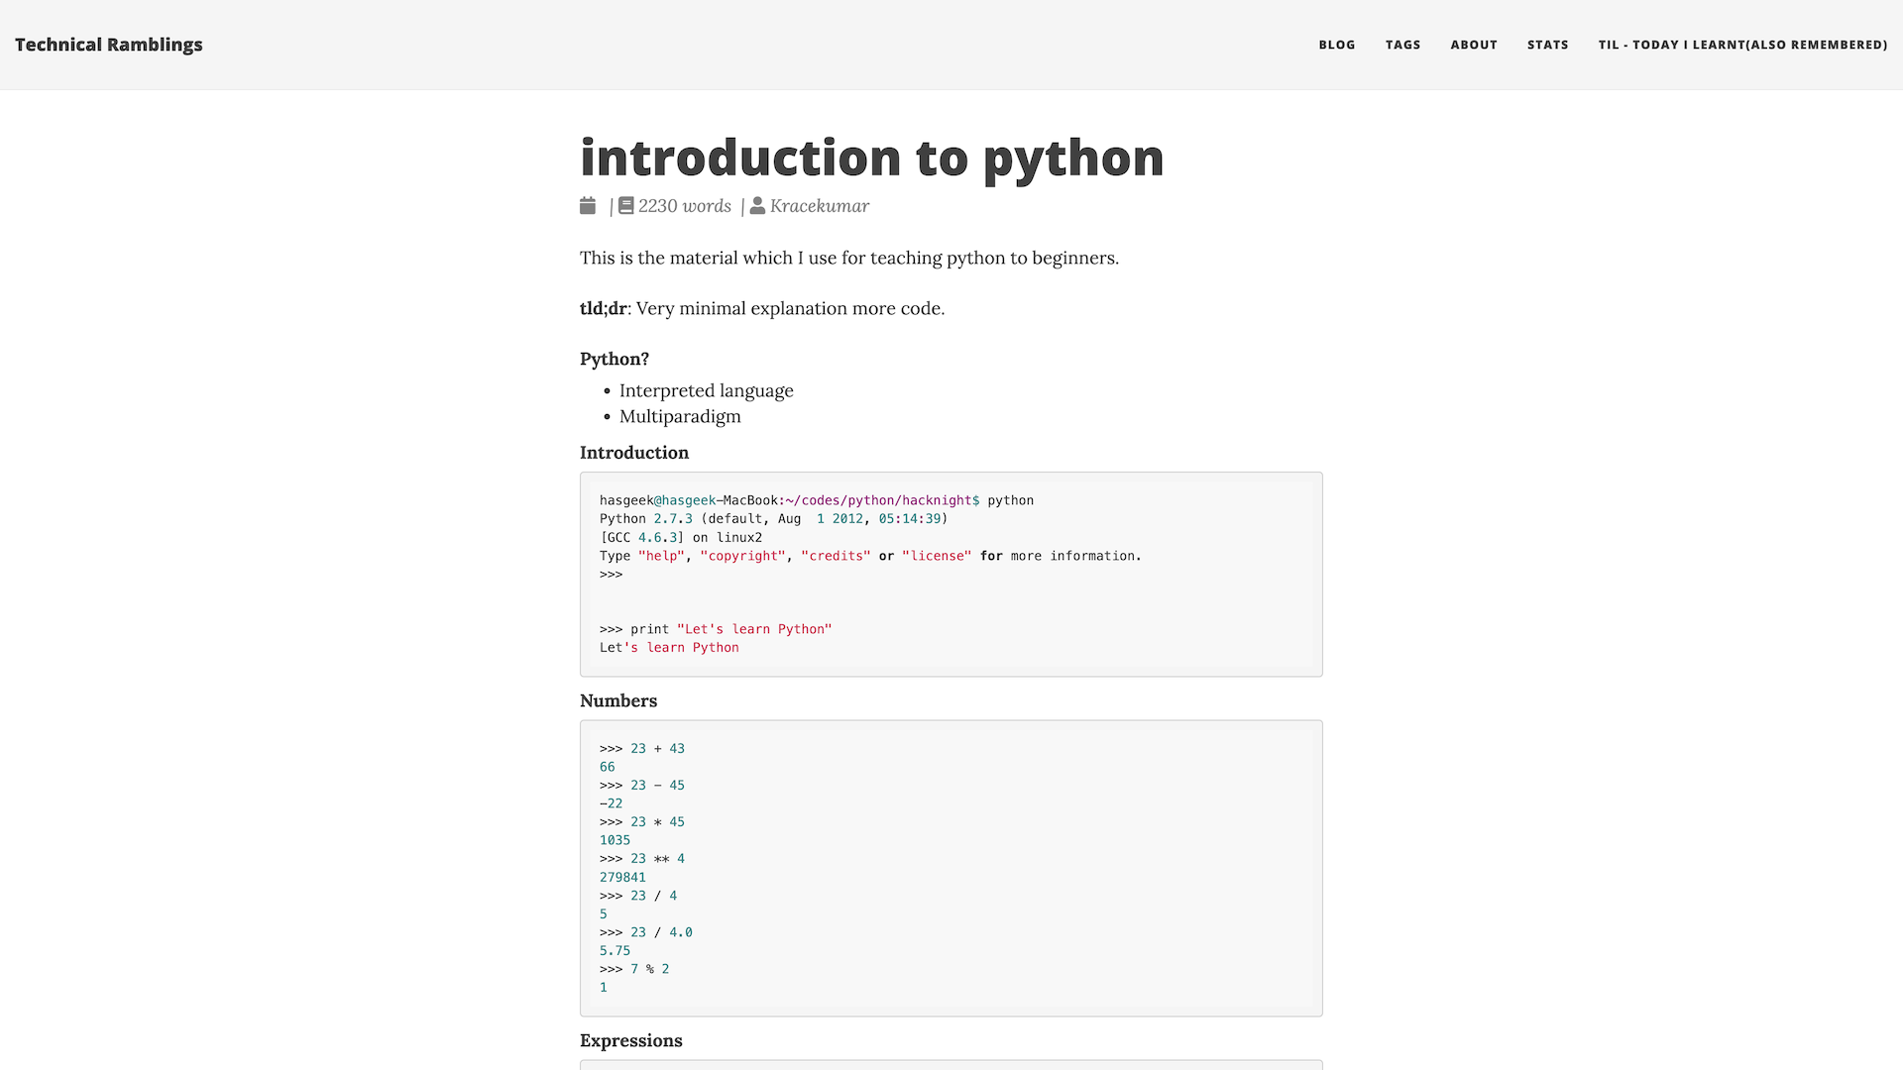Select the 'Interpreted language' bullet
Screen dimensions: 1903x1070
pos(706,390)
